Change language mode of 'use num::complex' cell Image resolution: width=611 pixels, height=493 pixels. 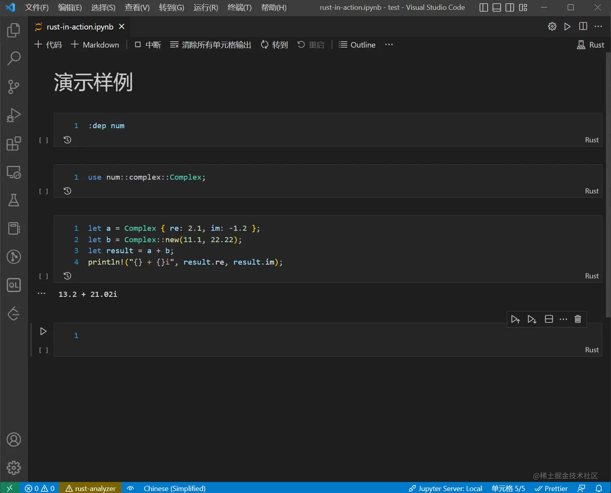pos(592,191)
